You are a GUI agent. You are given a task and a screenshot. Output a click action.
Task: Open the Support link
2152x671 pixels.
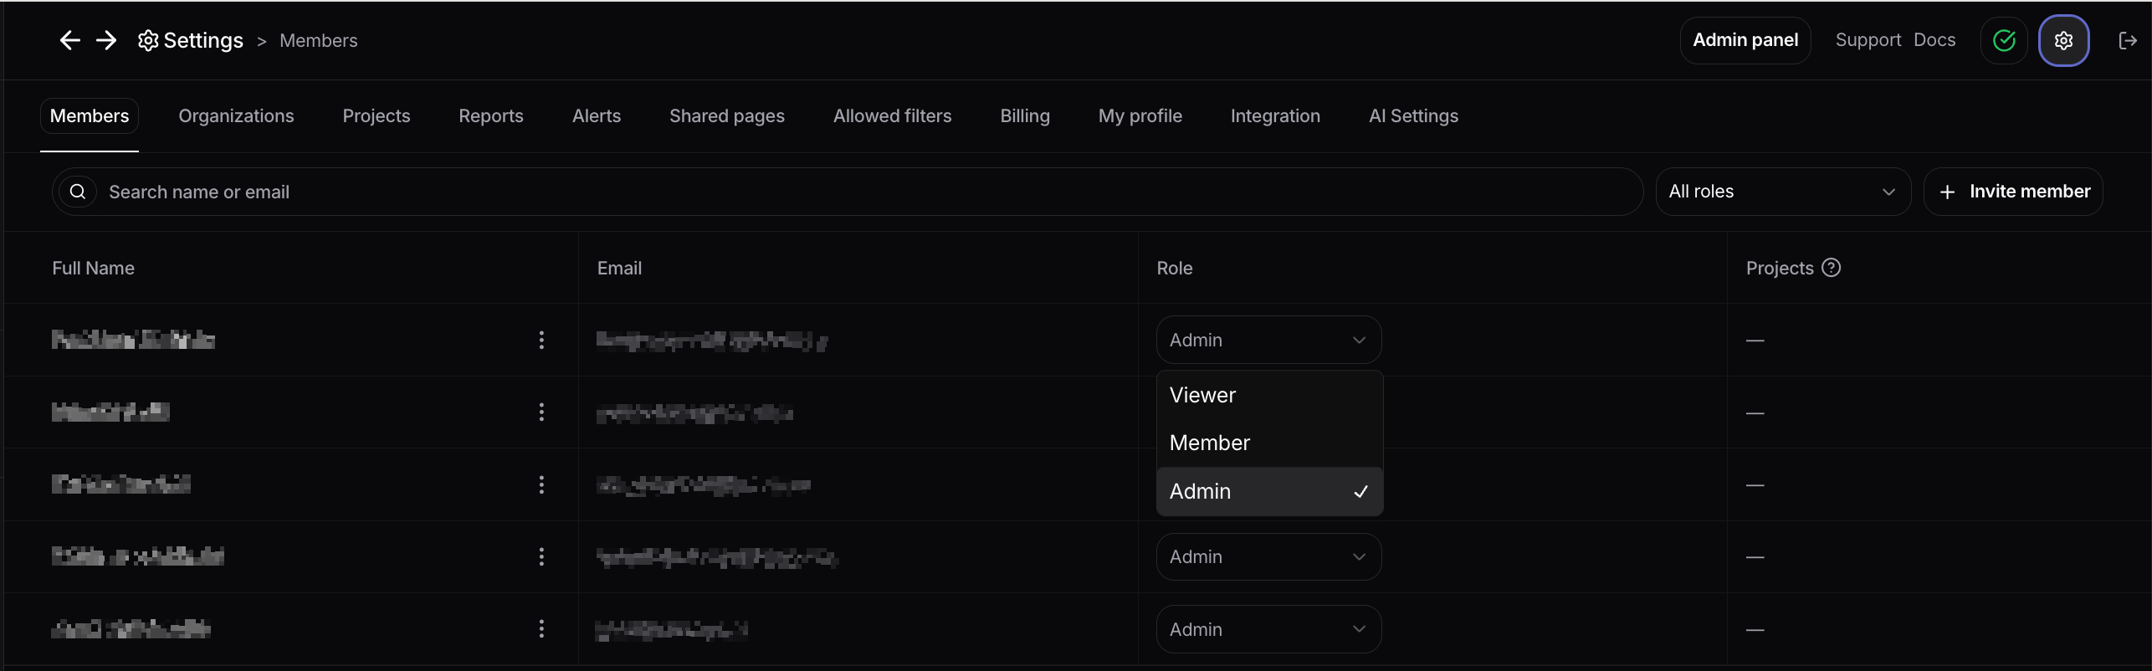[x=1868, y=40]
